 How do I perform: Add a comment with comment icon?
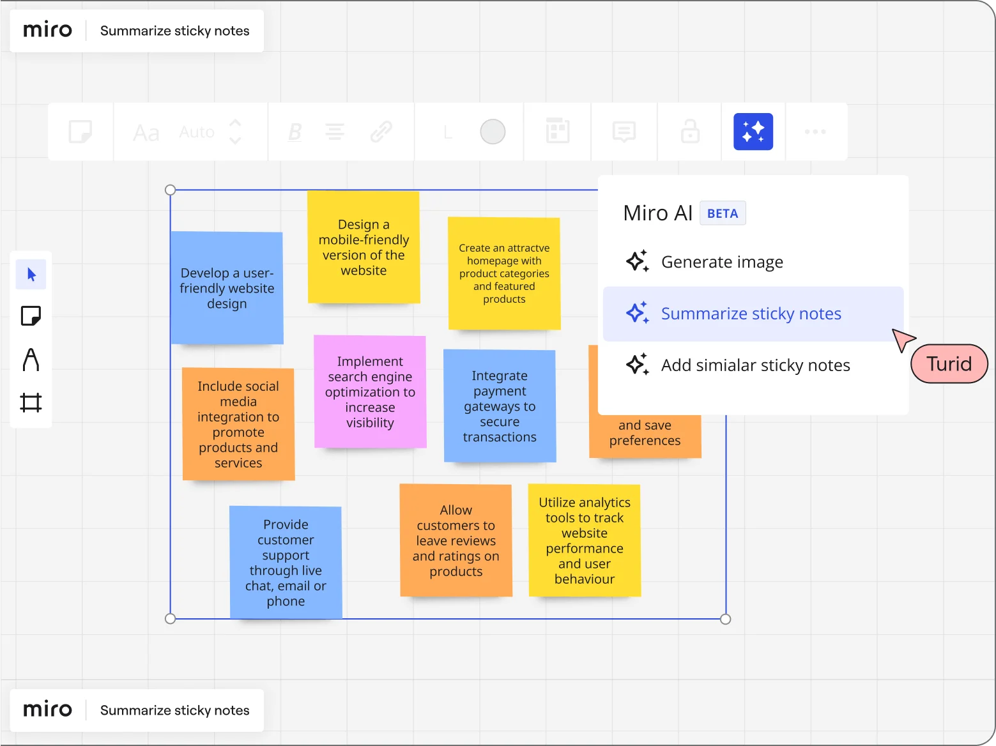click(x=624, y=132)
